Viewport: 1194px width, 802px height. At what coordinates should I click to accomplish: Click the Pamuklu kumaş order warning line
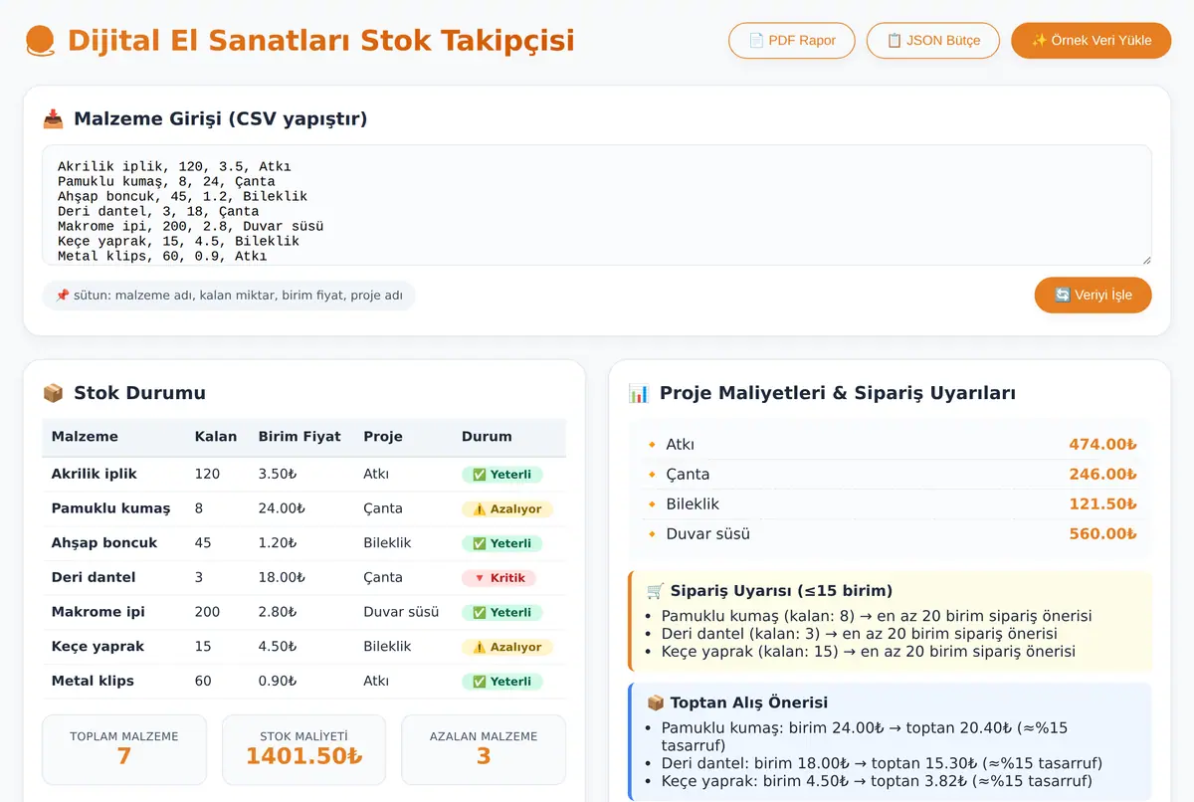877,616
